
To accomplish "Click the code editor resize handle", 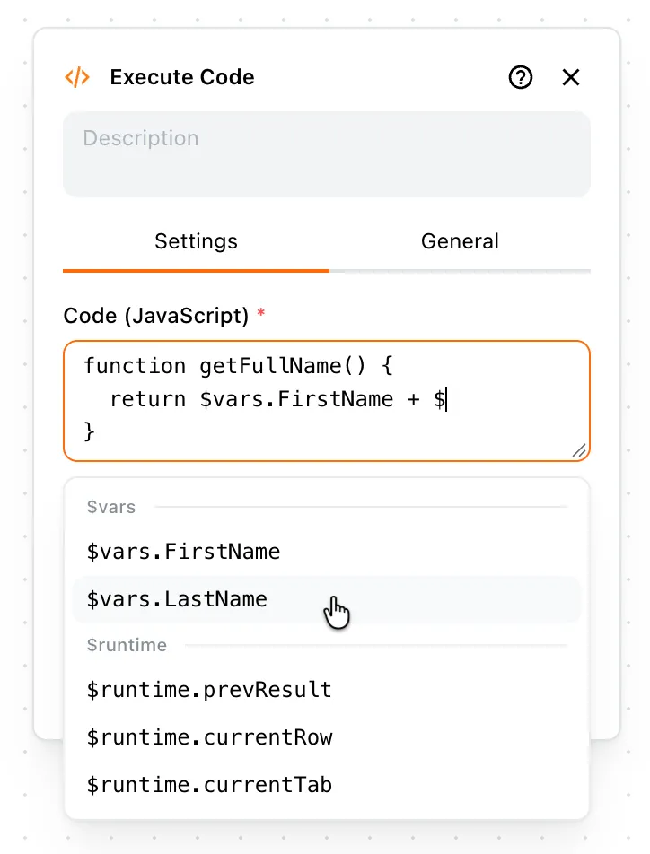I will point(579,450).
